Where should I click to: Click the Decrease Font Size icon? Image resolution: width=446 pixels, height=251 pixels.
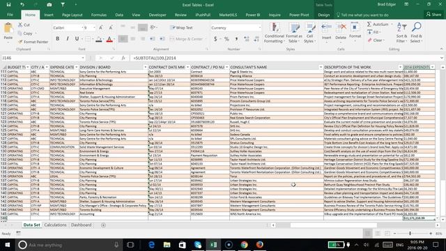pyautogui.click(x=111, y=28)
